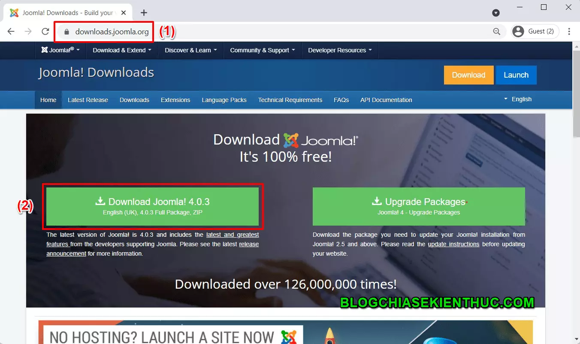
Task: Select the Home navigation tab
Action: 48,100
